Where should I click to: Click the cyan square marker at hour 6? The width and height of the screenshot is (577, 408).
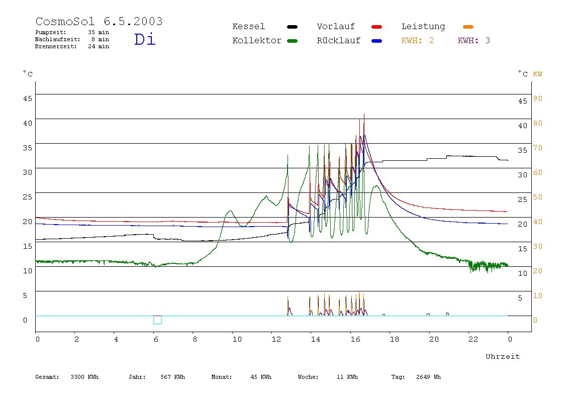157,320
